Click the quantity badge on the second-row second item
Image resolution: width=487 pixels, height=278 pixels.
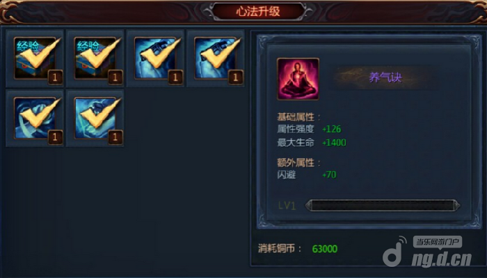tap(115, 137)
